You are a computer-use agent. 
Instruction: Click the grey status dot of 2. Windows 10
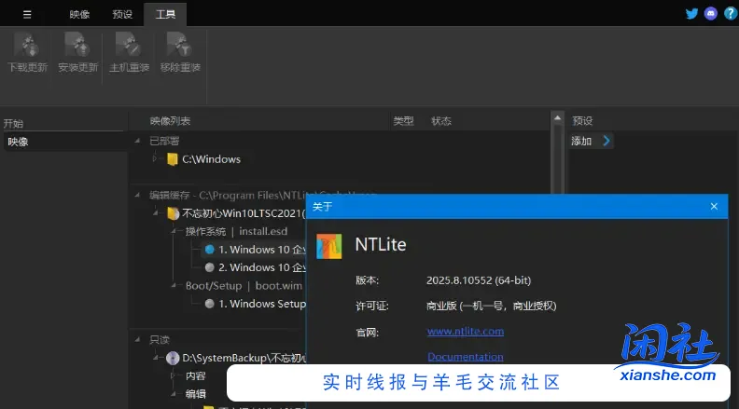coord(210,267)
